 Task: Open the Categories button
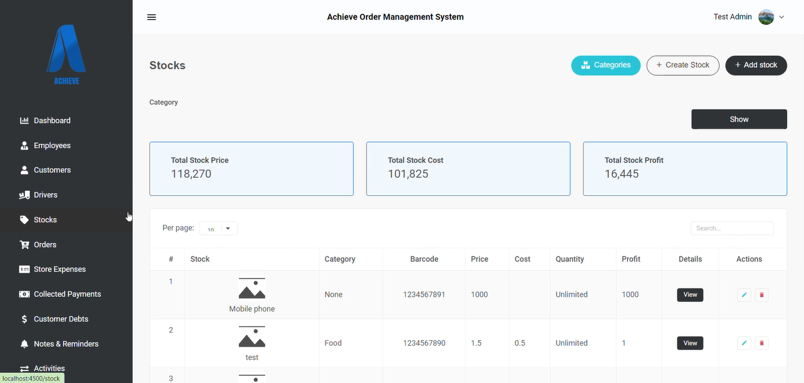tap(606, 65)
